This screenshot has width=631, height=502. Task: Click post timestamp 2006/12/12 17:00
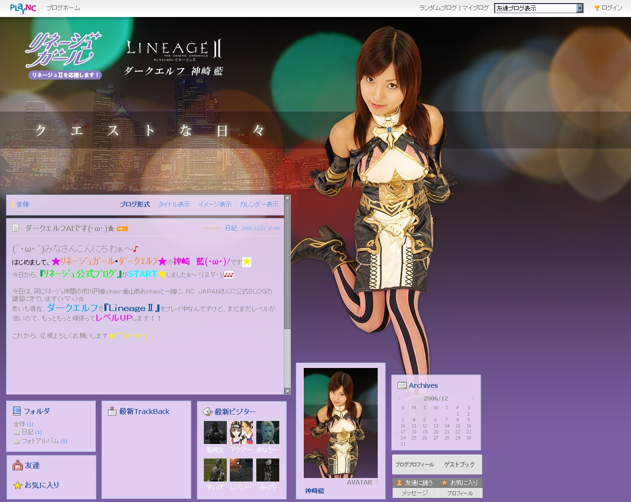pos(261,228)
